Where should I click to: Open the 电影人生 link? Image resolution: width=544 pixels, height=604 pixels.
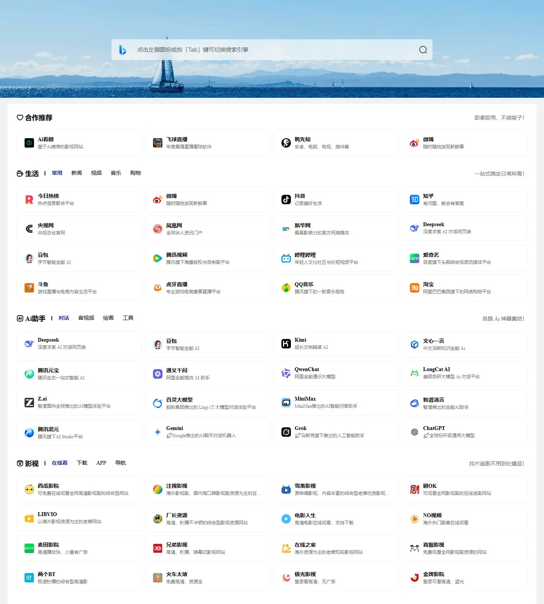tap(336, 519)
